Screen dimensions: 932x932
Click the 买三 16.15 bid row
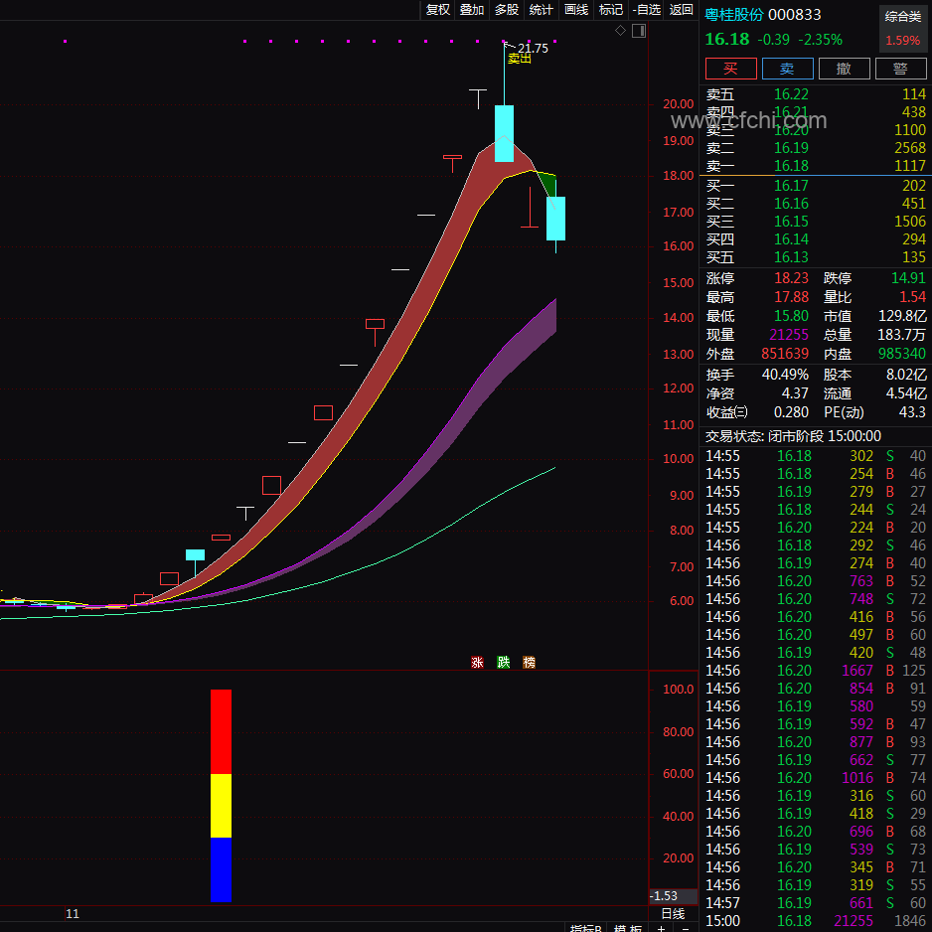[x=816, y=222]
